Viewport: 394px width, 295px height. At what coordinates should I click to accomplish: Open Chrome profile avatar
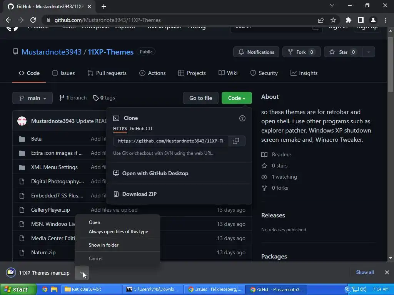pyautogui.click(x=373, y=20)
